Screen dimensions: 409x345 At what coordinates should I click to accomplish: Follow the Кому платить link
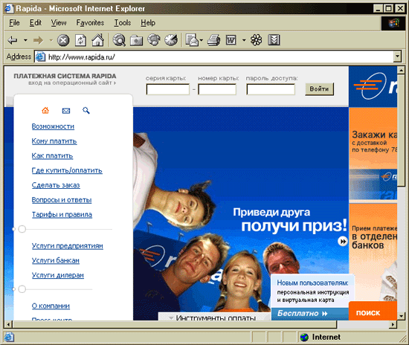click(54, 141)
